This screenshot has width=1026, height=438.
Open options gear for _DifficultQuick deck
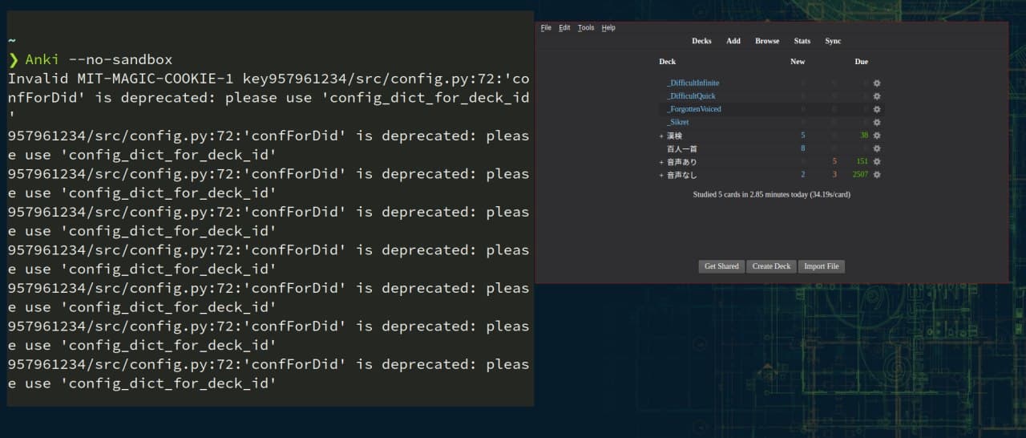pos(877,96)
